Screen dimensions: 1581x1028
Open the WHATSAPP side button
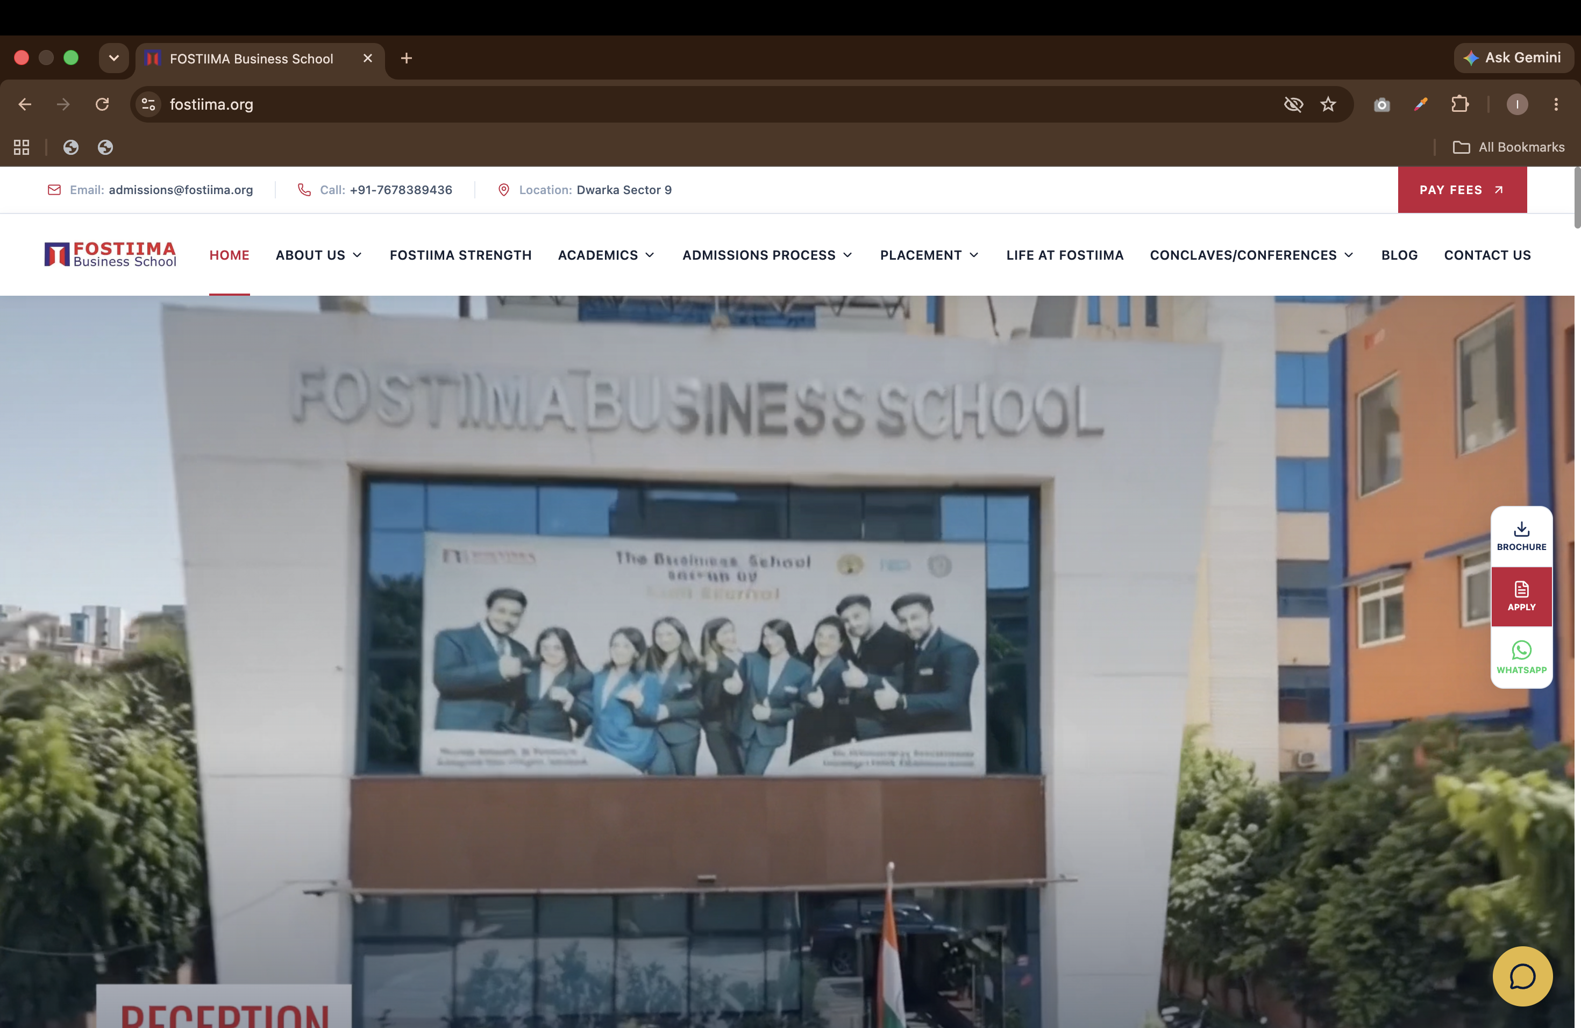(x=1521, y=658)
